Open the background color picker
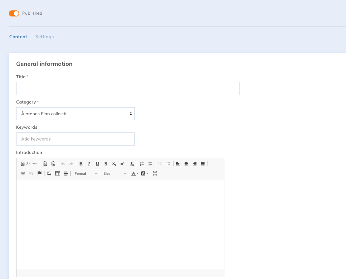The width and height of the screenshot is (346, 279). coord(144,173)
